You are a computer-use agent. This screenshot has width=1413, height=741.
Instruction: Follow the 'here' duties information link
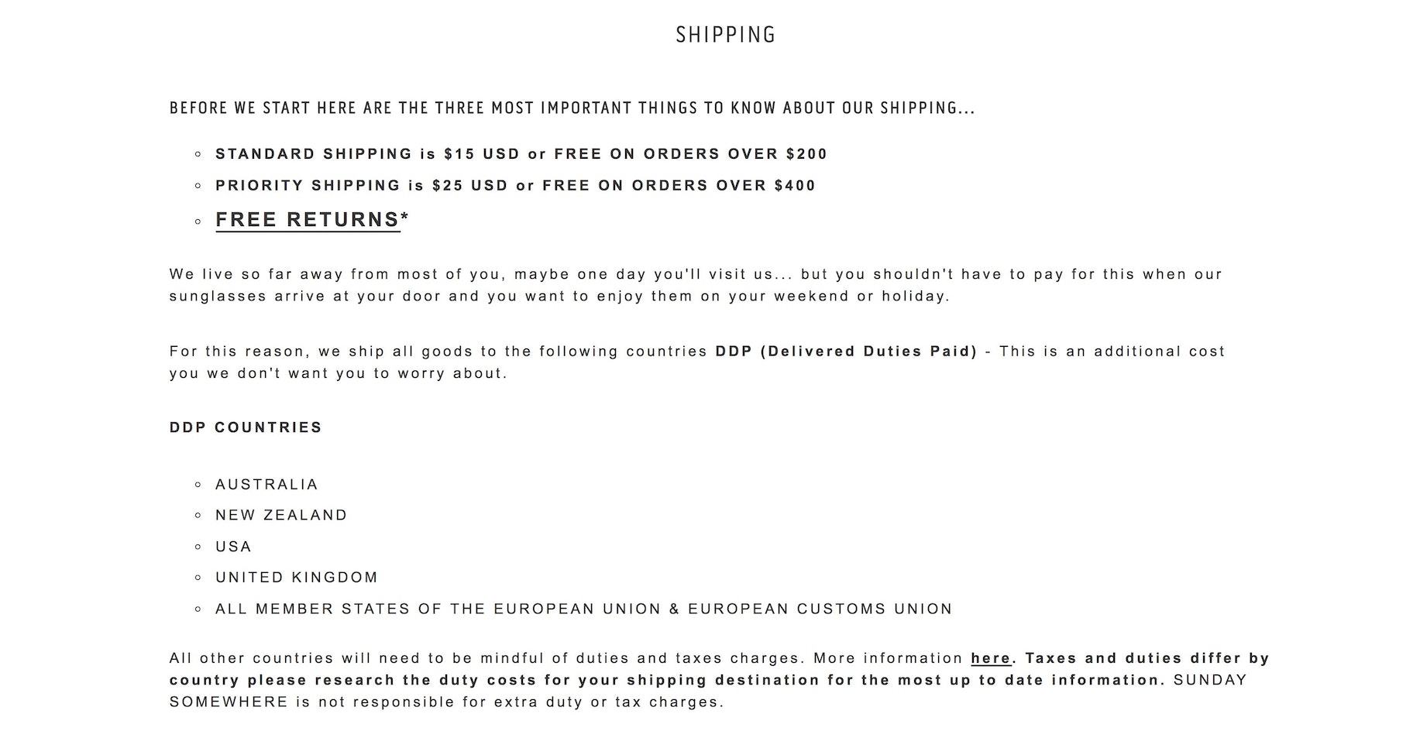[x=991, y=659]
